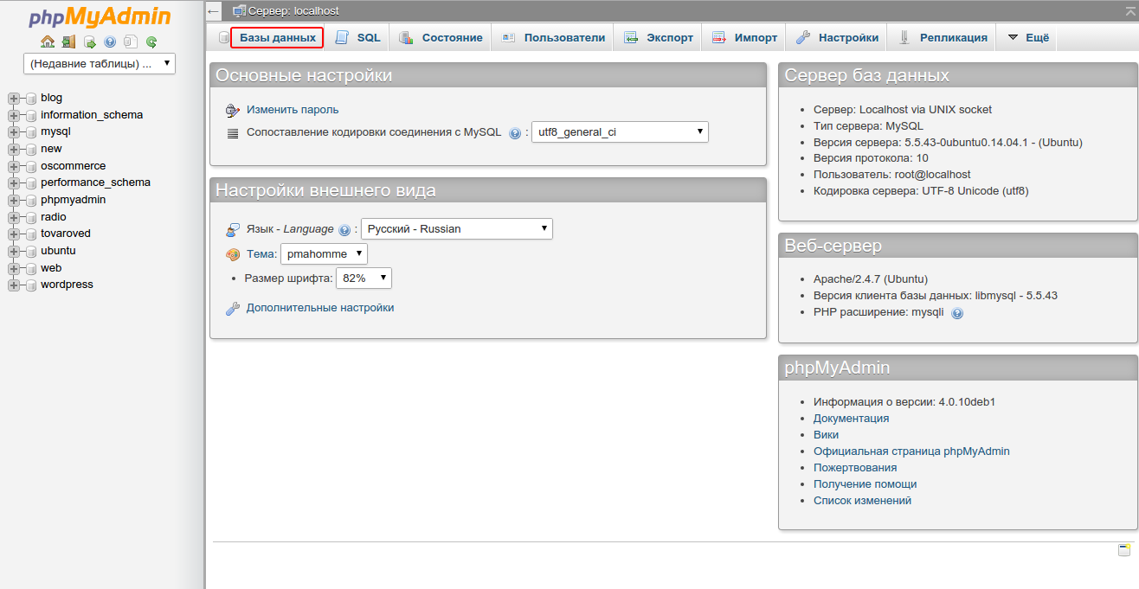The image size is (1139, 589).
Task: Click the Сервер: localhost breadcrumb link
Action: pyautogui.click(x=293, y=11)
